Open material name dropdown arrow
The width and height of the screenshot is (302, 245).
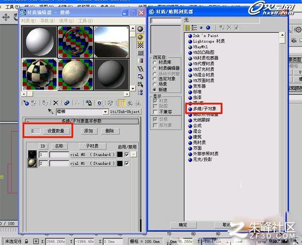[105, 112]
